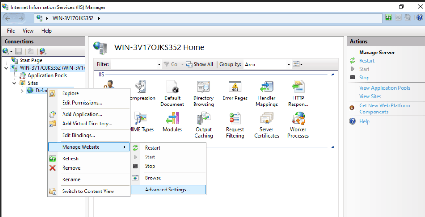Click the green Restart icon under Manage Server
The image size is (425, 217).
coord(352,61)
